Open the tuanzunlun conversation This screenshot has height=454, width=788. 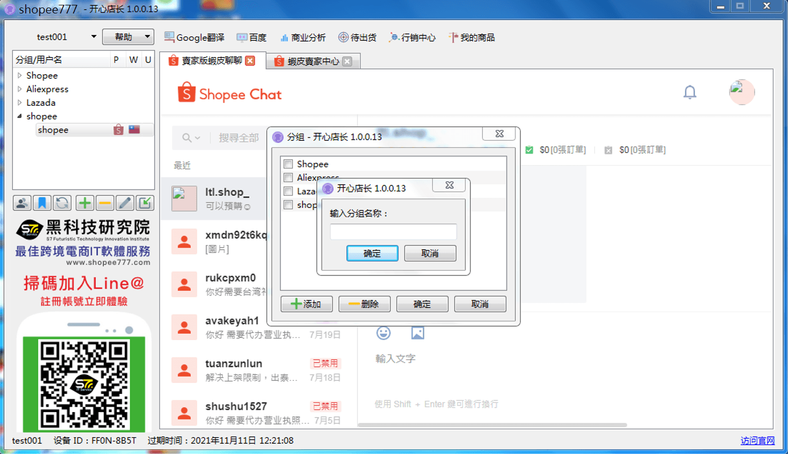click(258, 370)
